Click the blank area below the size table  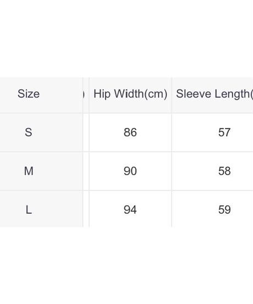tap(127, 265)
